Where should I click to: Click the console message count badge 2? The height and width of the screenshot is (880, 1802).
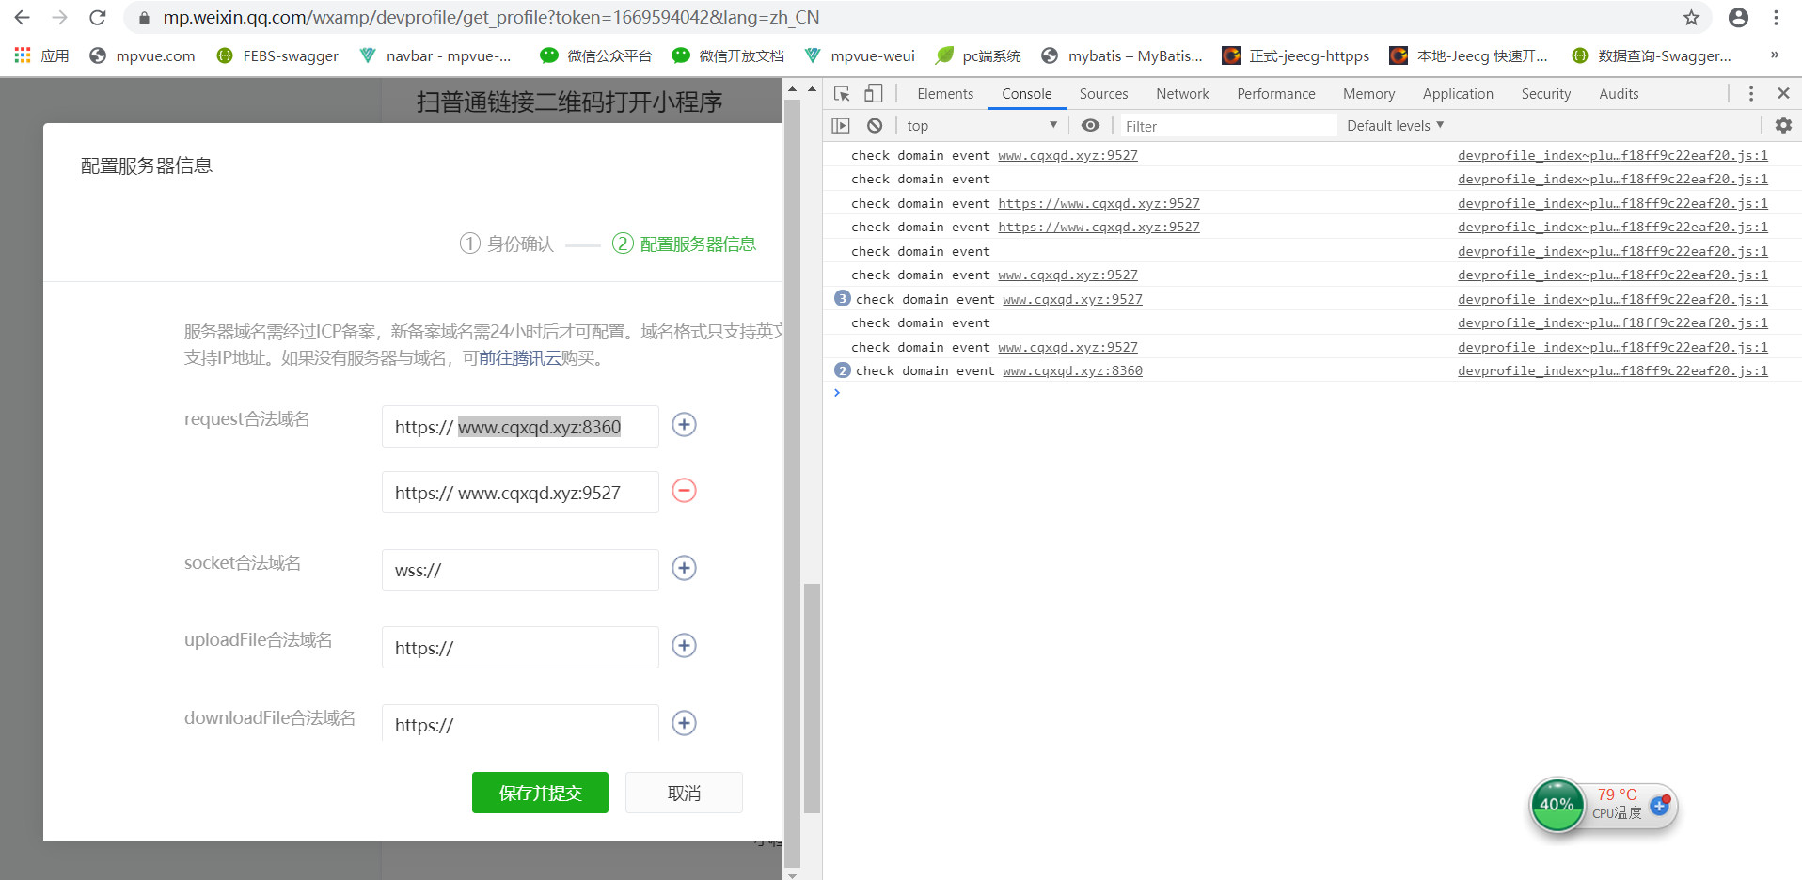click(842, 369)
